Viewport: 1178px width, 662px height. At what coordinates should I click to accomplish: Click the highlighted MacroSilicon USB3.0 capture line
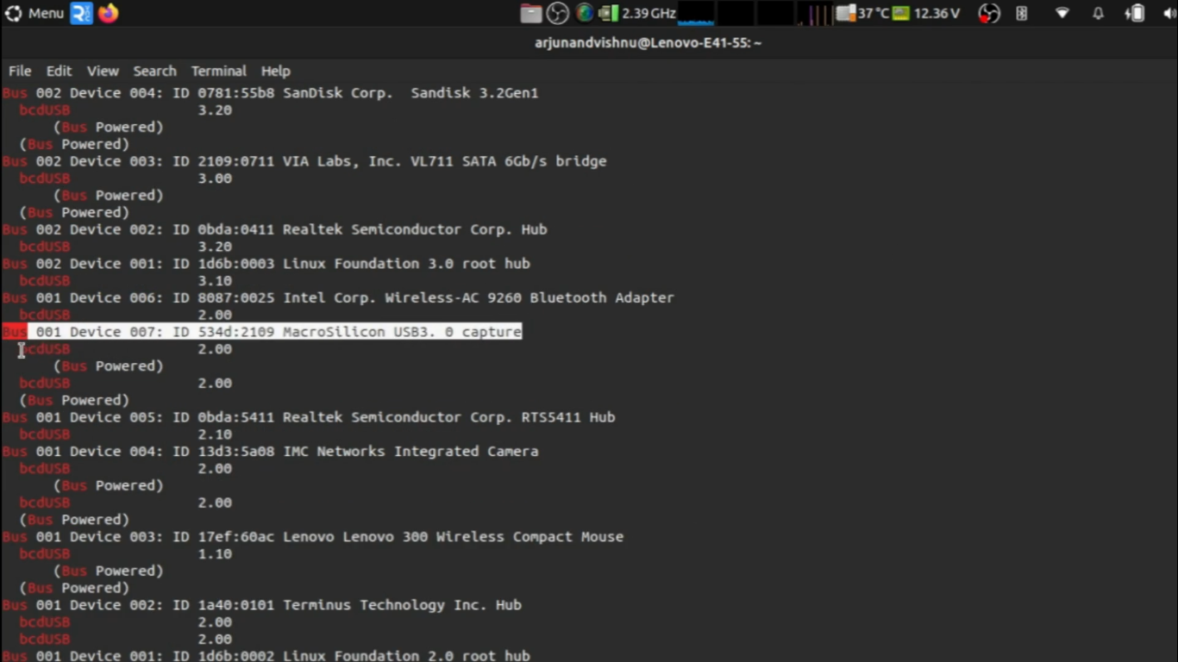click(274, 332)
